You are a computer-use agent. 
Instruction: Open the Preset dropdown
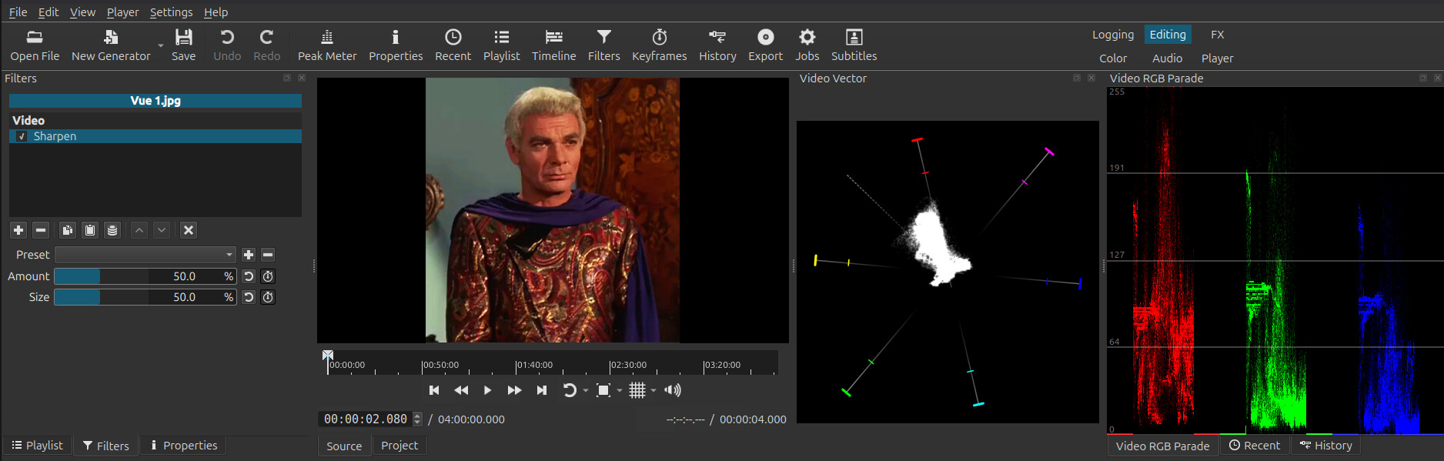(x=145, y=255)
